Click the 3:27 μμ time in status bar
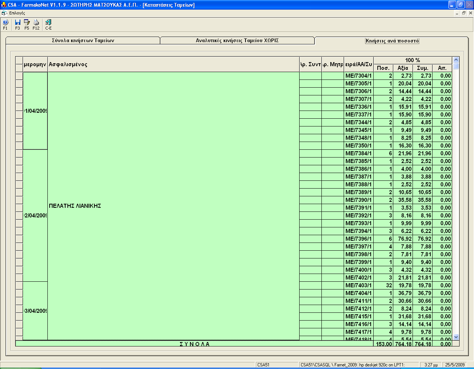 [x=431, y=365]
